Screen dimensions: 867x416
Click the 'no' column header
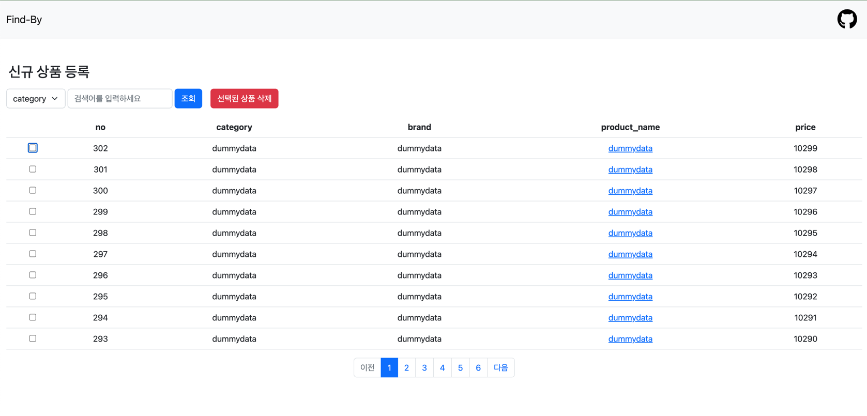coord(100,127)
